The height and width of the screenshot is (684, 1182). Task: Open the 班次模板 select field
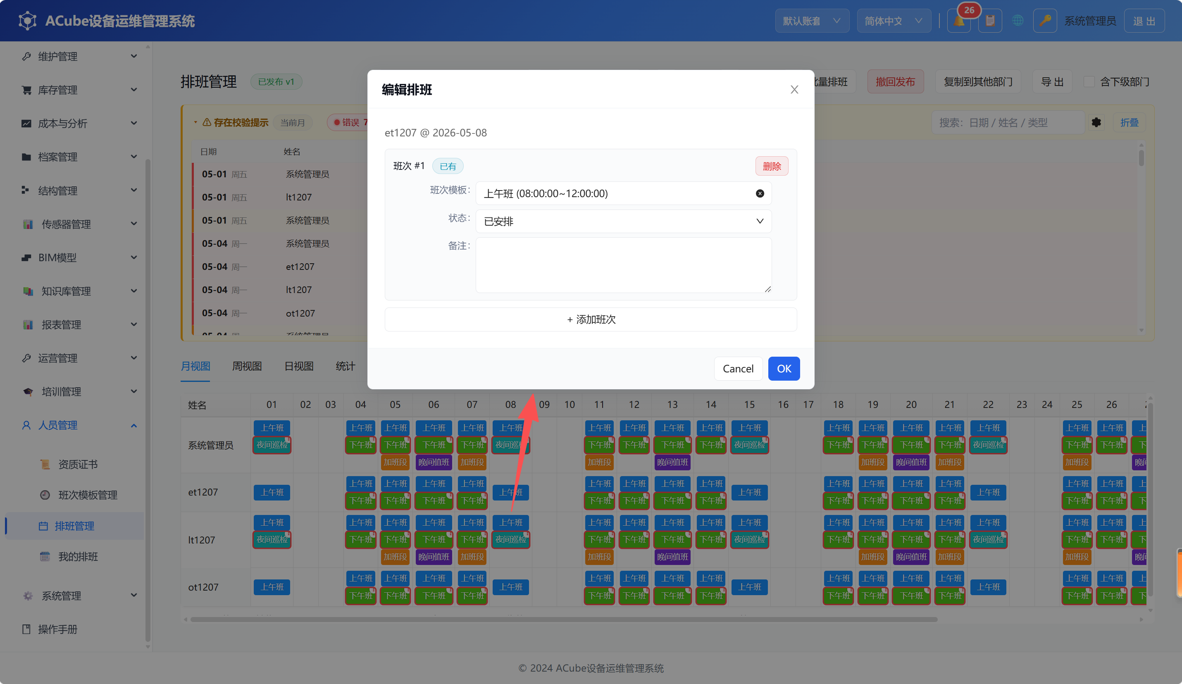click(623, 193)
